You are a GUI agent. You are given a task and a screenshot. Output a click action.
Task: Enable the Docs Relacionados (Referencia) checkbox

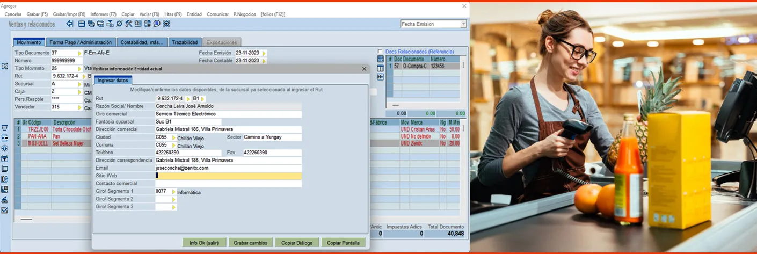pyautogui.click(x=380, y=52)
